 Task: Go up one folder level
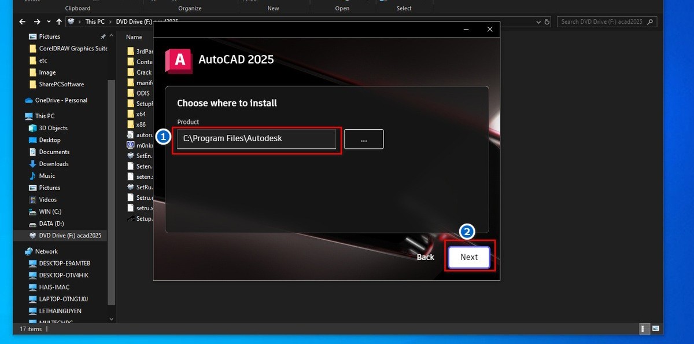[x=59, y=22]
